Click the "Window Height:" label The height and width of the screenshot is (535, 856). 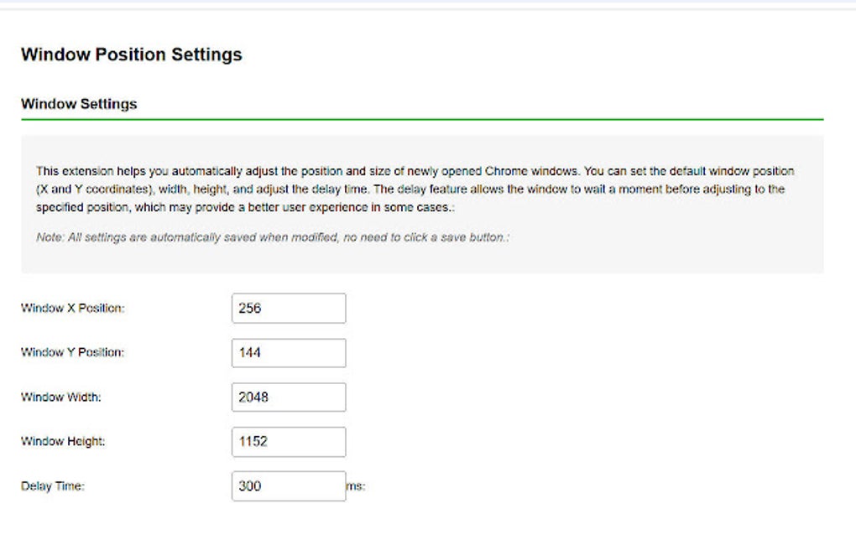pyautogui.click(x=63, y=441)
